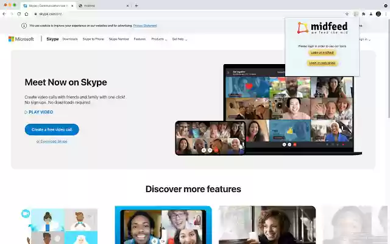Go back with the browser back arrow
Screen dimensions: 390x244
[4, 14]
